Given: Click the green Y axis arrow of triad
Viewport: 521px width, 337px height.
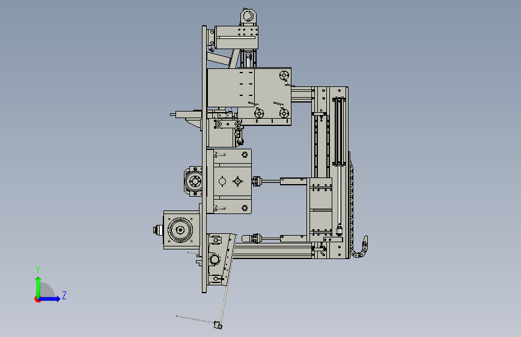Looking at the screenshot, I should pos(38,287).
